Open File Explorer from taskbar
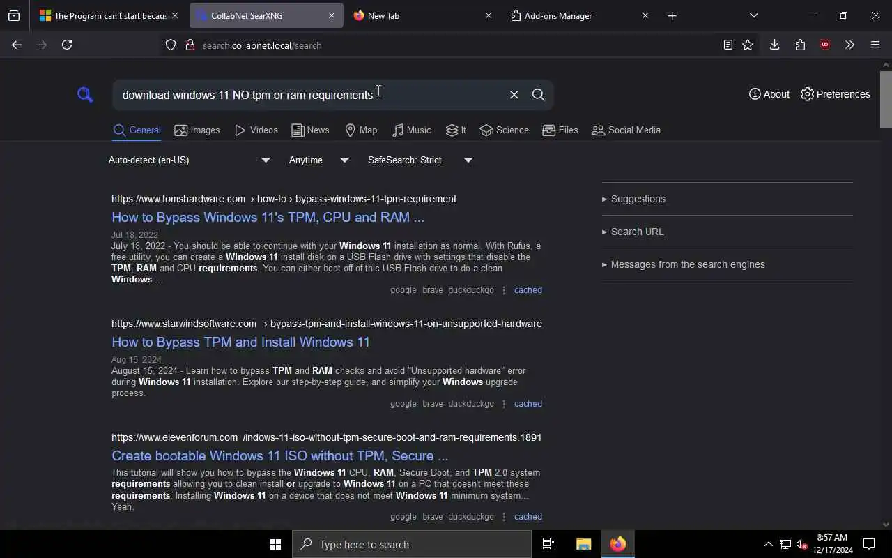892x558 pixels. coord(583,544)
